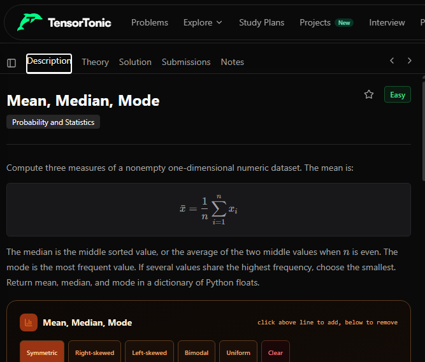
Task: Toggle the sidebar panel icon
Action: [11, 63]
